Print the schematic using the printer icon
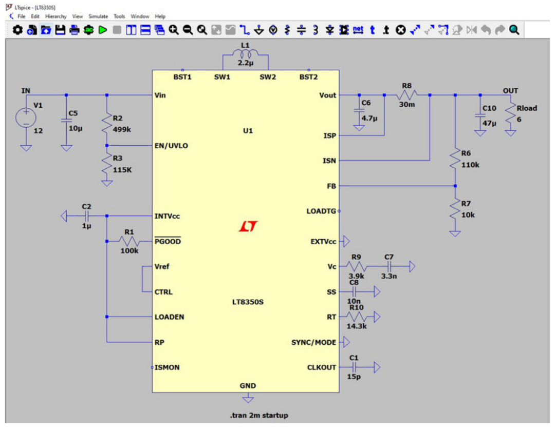This screenshot has width=555, height=429. point(75,30)
